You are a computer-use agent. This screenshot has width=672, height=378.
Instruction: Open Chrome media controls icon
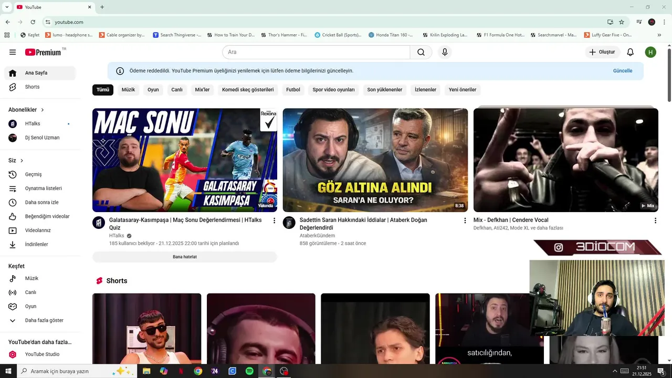(639, 22)
